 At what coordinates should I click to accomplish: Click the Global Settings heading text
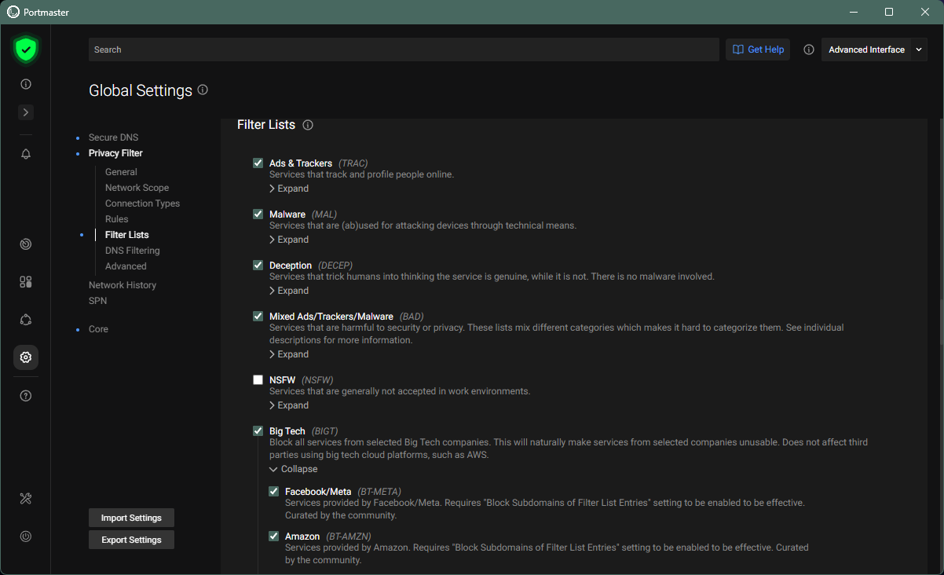coord(141,90)
